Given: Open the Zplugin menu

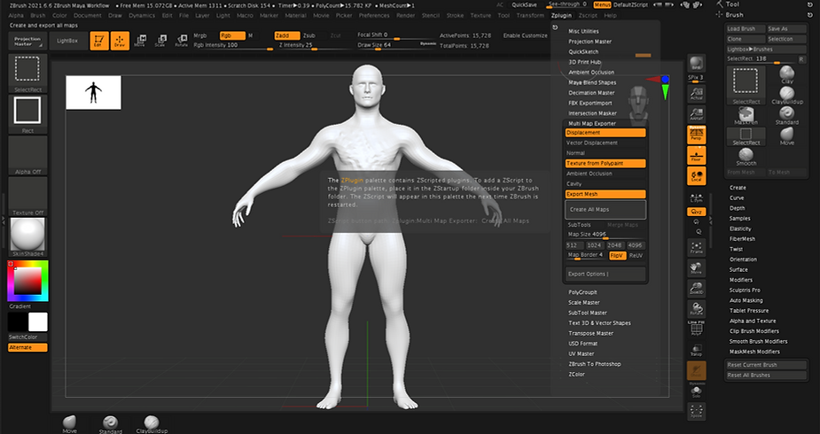Looking at the screenshot, I should 561,16.
